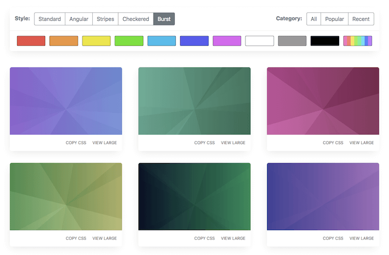Show All category gradients

coord(314,19)
